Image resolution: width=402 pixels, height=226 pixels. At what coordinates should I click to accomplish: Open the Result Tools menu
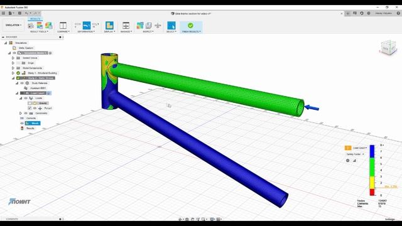pos(39,31)
